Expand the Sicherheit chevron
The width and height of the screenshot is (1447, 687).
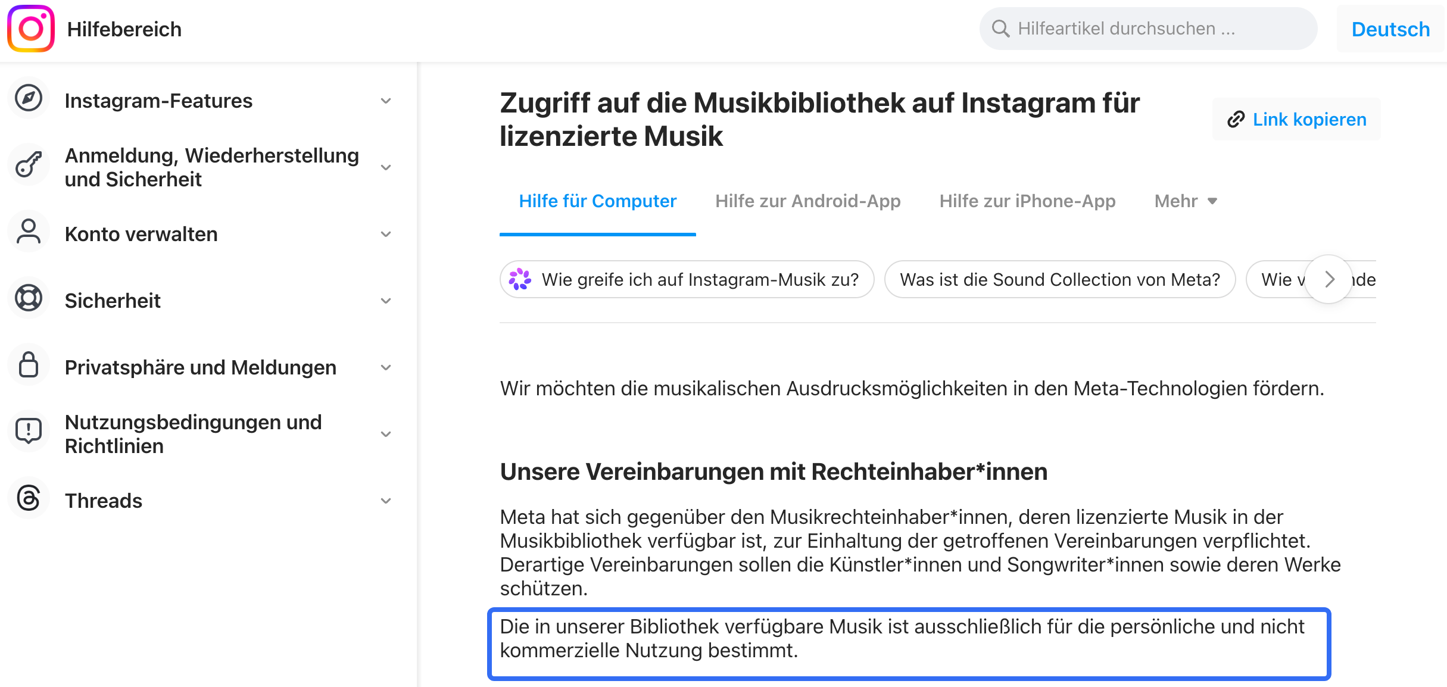coord(386,301)
